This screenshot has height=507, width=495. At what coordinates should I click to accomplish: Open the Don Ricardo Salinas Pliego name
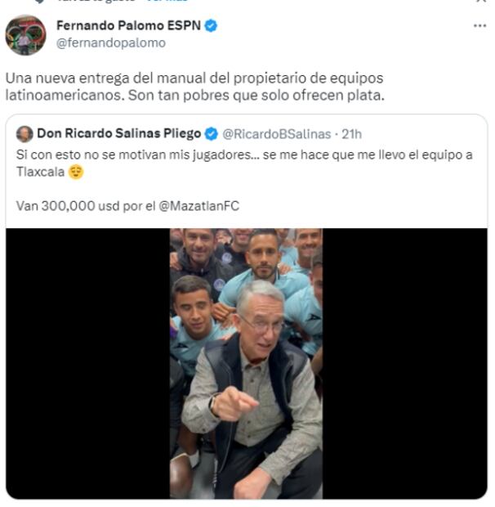[118, 133]
